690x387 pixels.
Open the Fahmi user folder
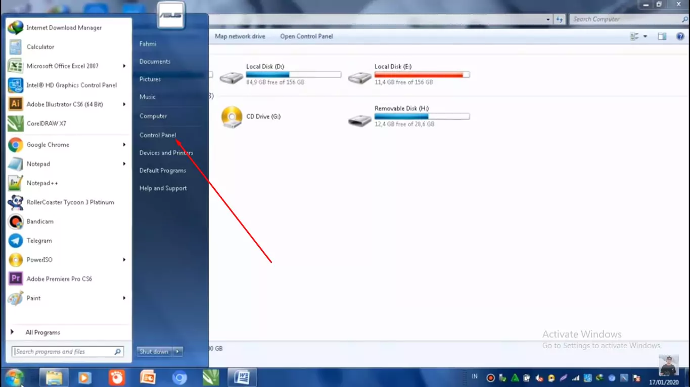pyautogui.click(x=148, y=44)
